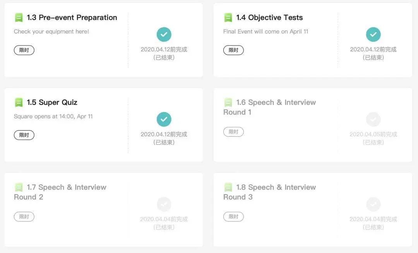
Task: Click the 限时 tag under Super Quiz
Action: pyautogui.click(x=24, y=135)
